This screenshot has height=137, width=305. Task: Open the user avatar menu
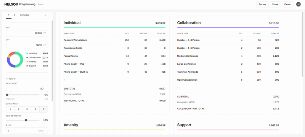pos(298,4)
